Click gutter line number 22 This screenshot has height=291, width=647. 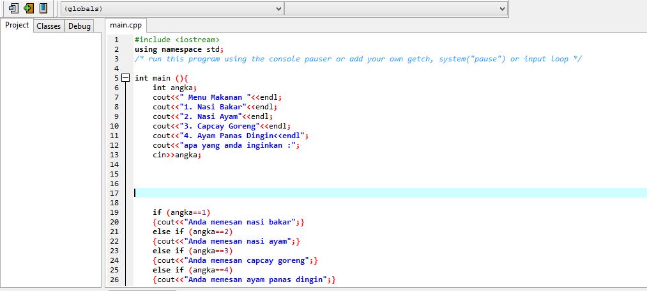click(x=114, y=240)
